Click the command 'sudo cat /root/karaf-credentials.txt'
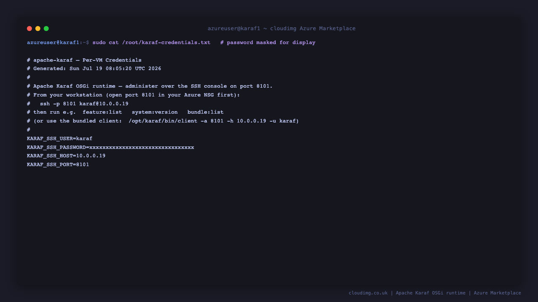 click(x=151, y=42)
